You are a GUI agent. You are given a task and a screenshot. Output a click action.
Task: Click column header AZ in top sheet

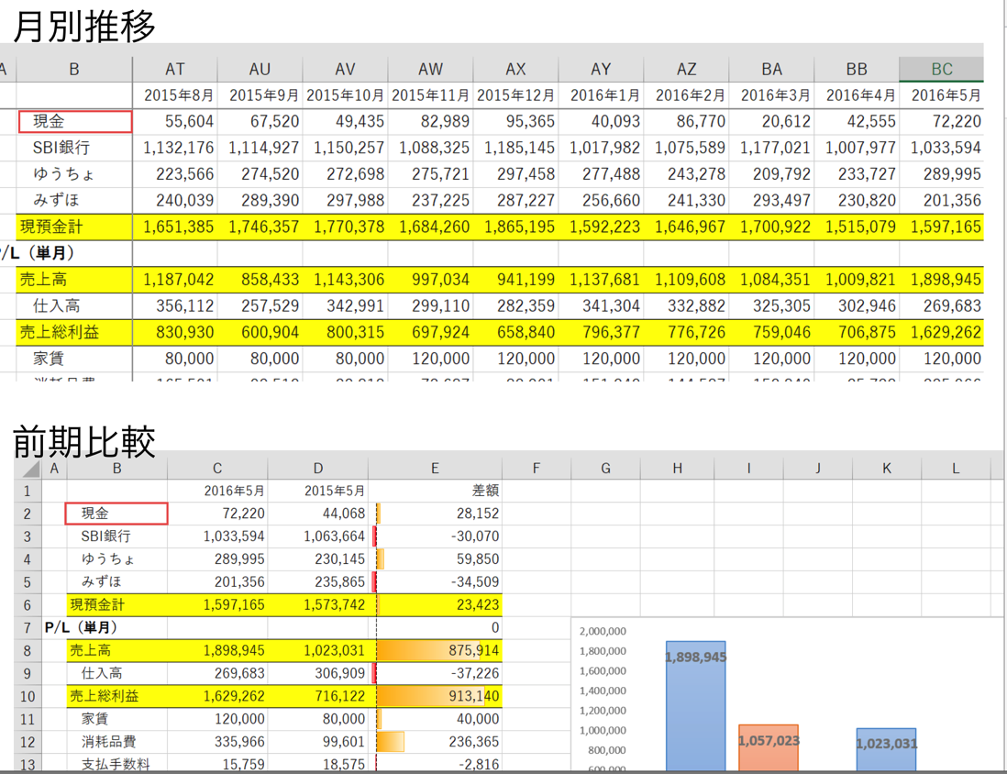(686, 70)
